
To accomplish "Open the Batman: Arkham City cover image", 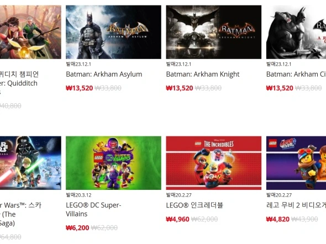I will pos(296,32).
